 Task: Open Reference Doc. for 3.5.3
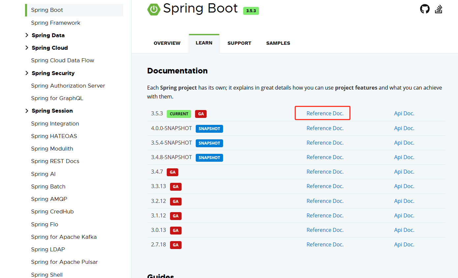[325, 113]
